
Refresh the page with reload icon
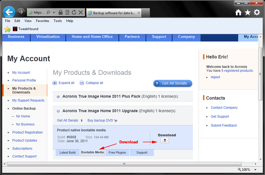point(74,12)
